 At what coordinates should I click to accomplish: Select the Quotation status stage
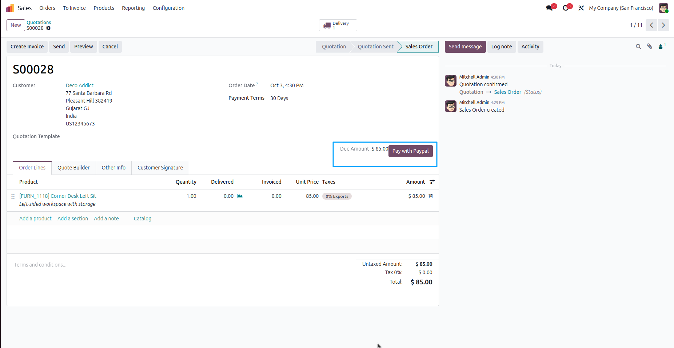pyautogui.click(x=334, y=47)
